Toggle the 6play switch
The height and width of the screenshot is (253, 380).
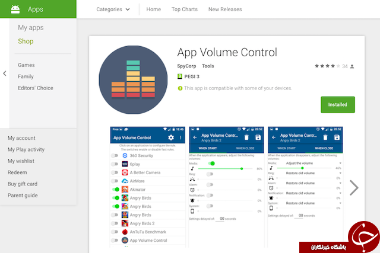(x=115, y=164)
